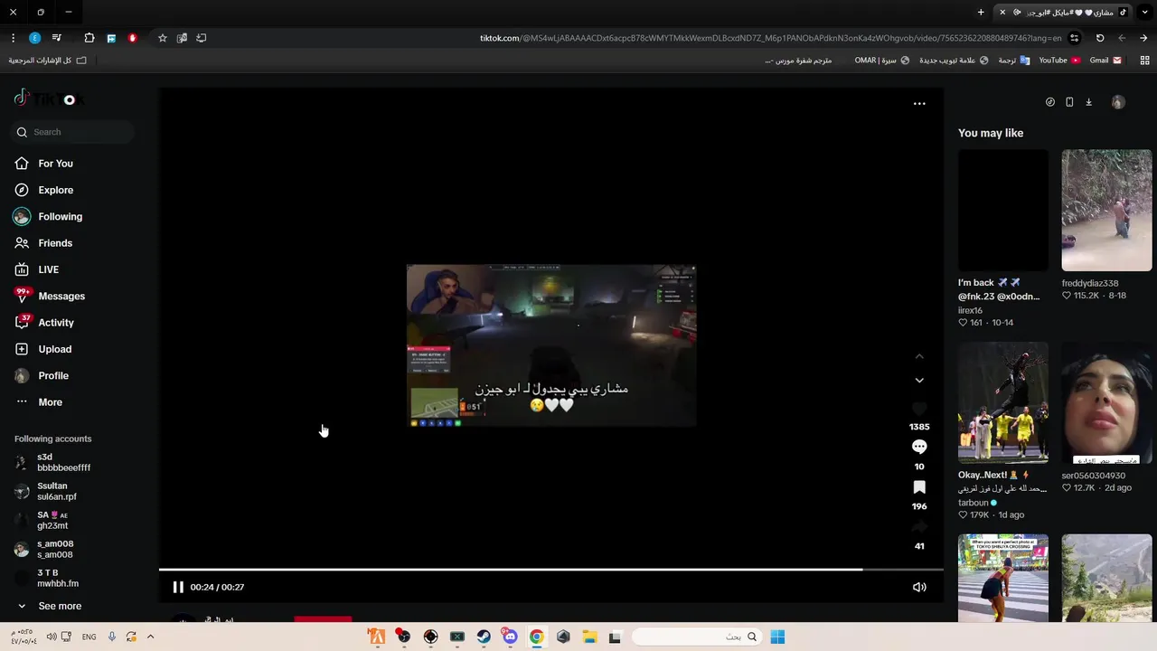The width and height of the screenshot is (1157, 651).
Task: Click the TikTok logo
Action: (50, 99)
